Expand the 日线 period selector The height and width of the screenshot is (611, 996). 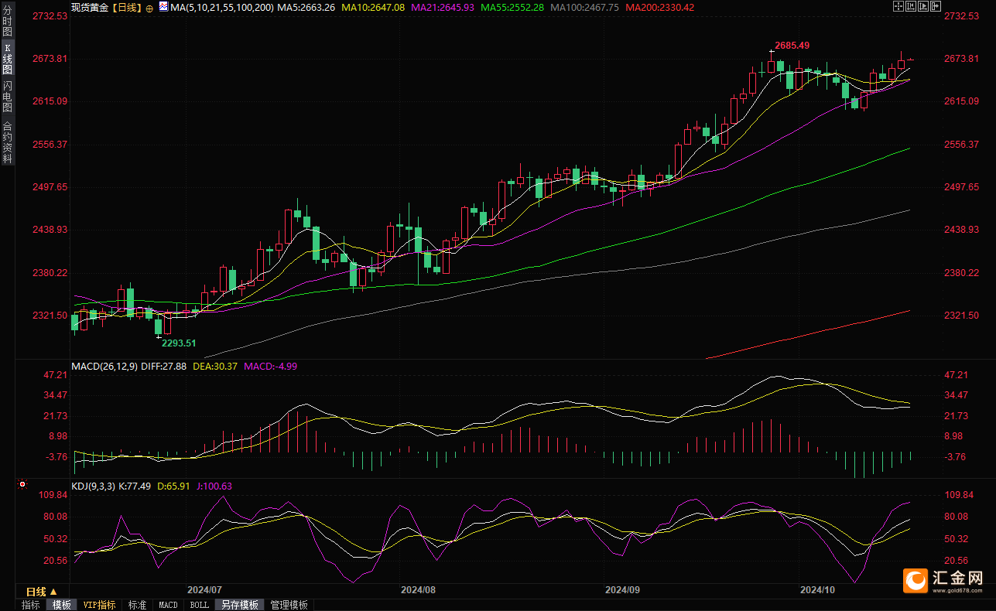[x=42, y=592]
